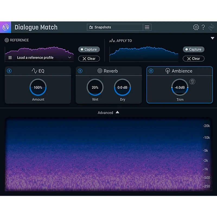The height and width of the screenshot is (217, 217).
Task: Adjust the Wet knob in Reverb
Action: click(95, 87)
